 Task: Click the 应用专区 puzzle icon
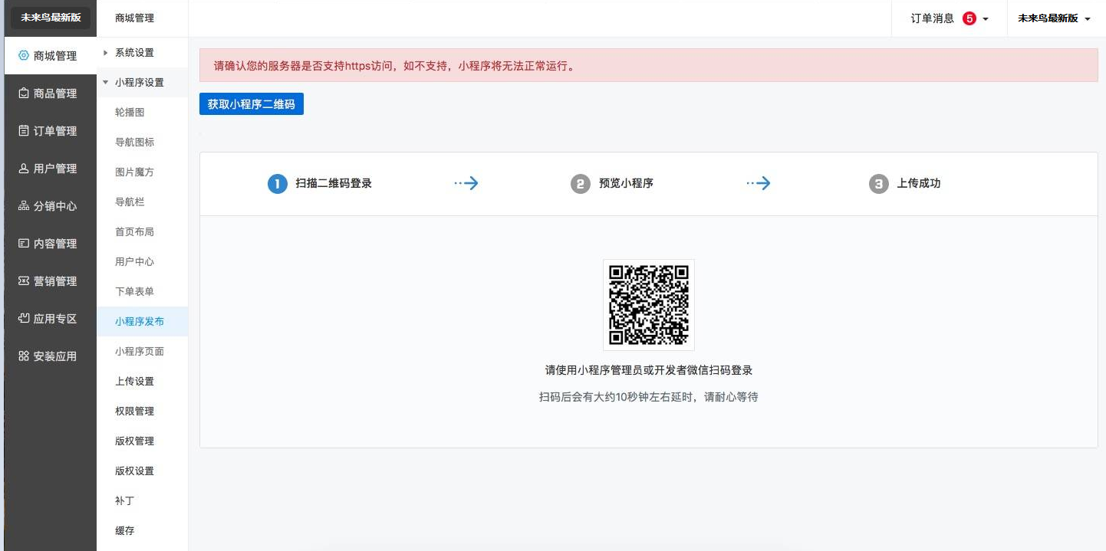(x=24, y=319)
